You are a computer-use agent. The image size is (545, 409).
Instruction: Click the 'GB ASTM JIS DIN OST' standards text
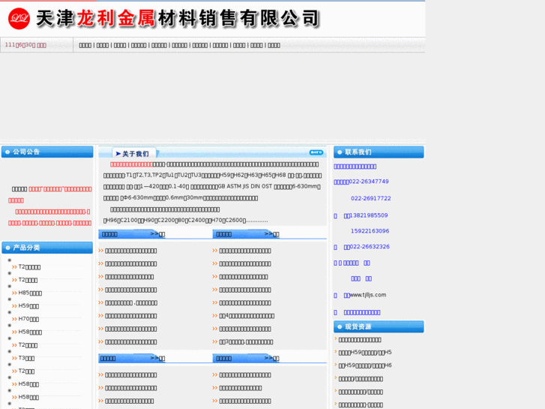pyautogui.click(x=244, y=187)
